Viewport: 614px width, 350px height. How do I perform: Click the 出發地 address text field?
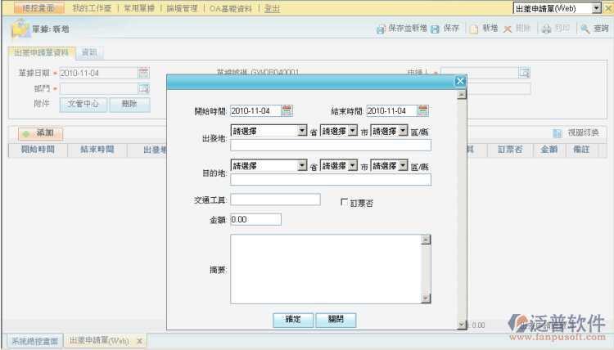(x=331, y=145)
